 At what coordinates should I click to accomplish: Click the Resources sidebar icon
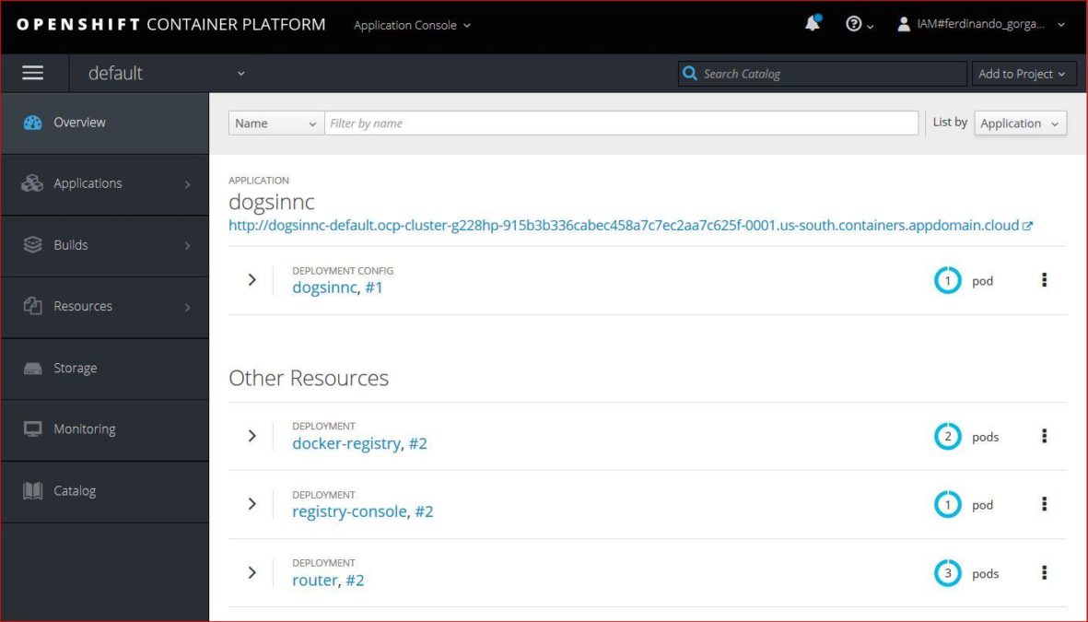pyautogui.click(x=31, y=306)
